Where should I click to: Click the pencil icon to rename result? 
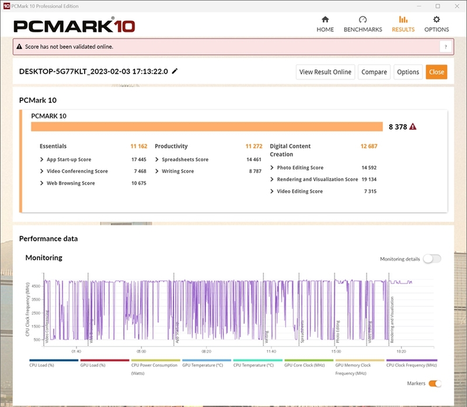point(175,71)
